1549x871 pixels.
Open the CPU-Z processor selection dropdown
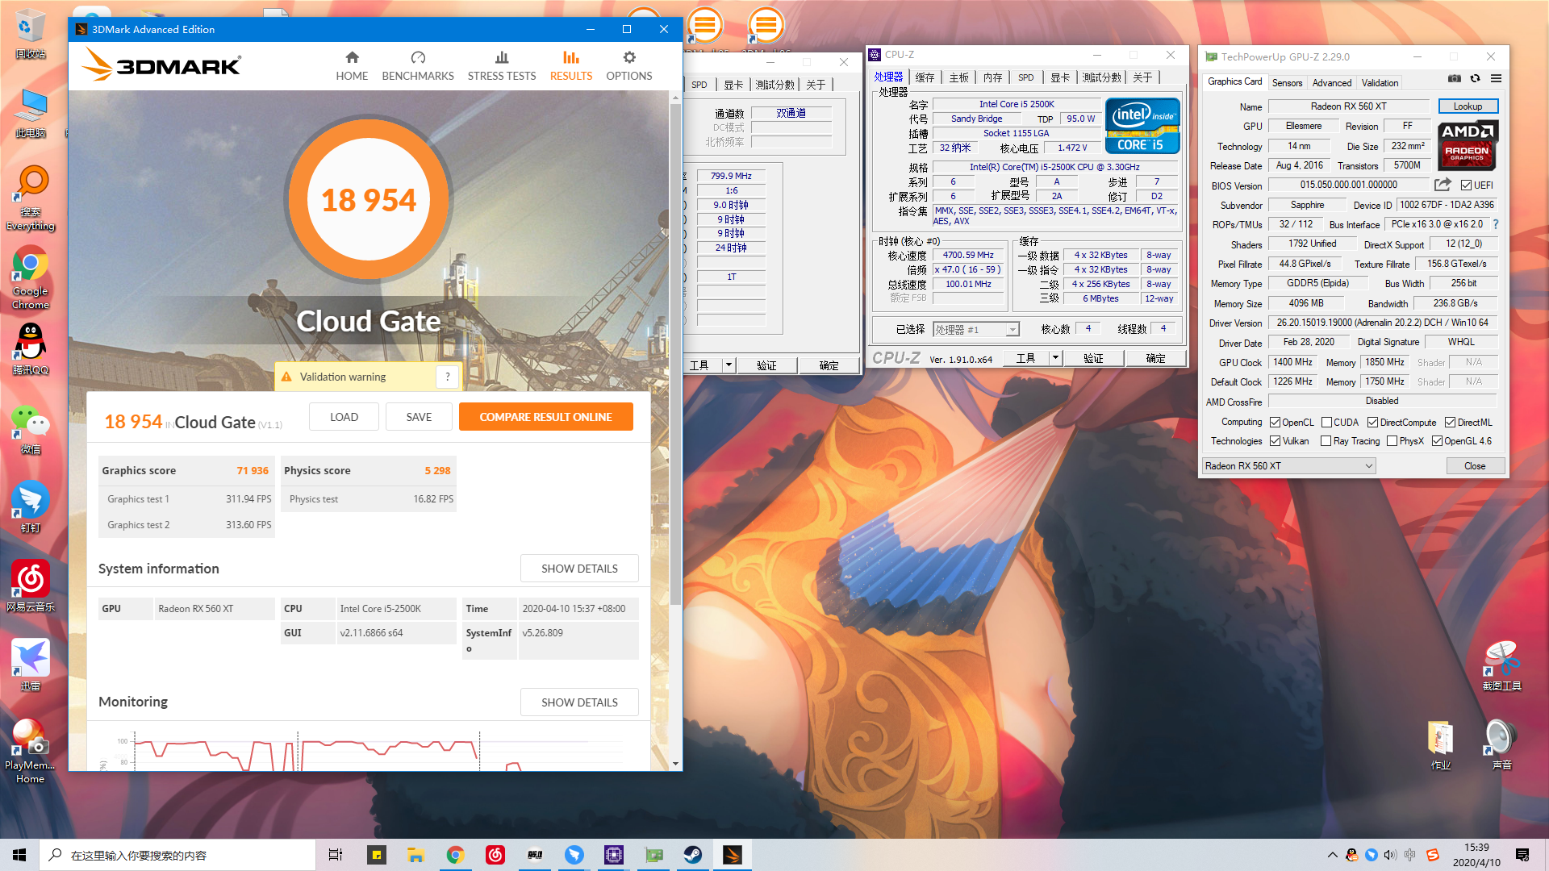[x=976, y=329]
